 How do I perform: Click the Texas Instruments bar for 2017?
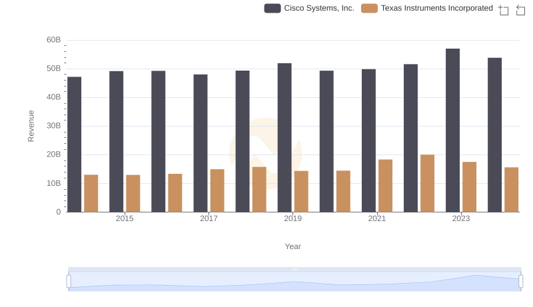(x=217, y=190)
